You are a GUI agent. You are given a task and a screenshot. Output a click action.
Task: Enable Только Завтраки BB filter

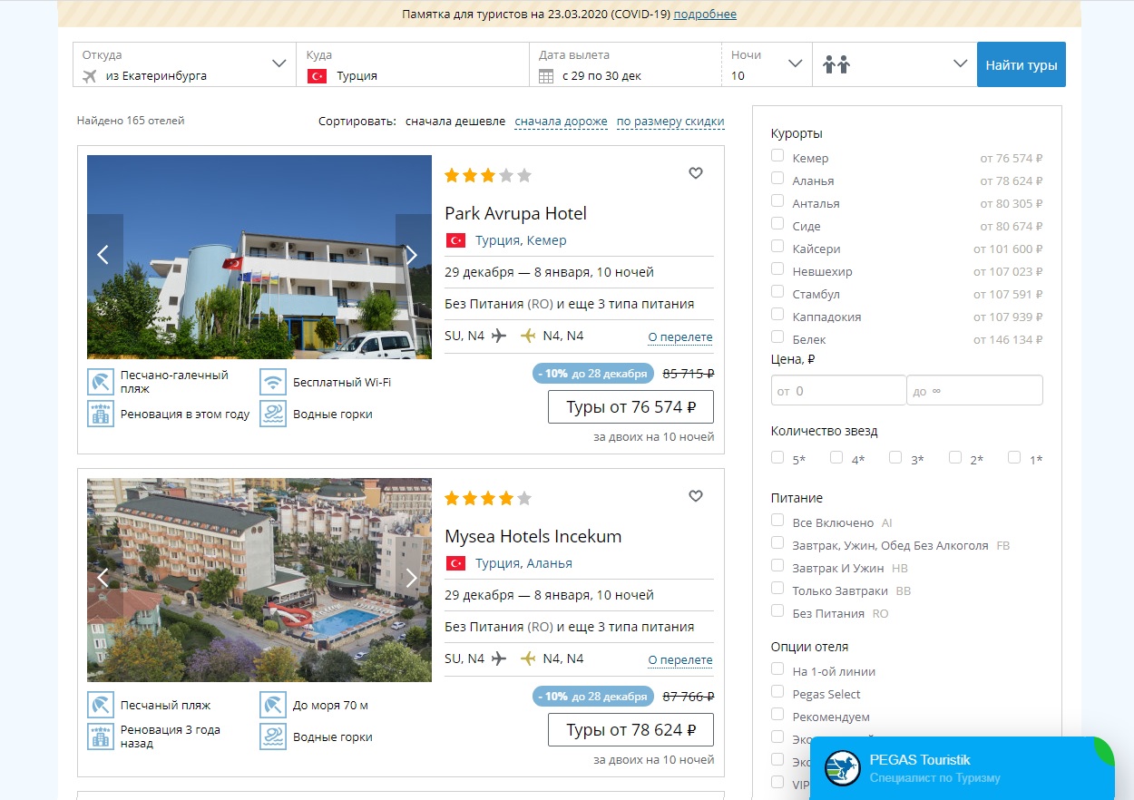pos(777,588)
